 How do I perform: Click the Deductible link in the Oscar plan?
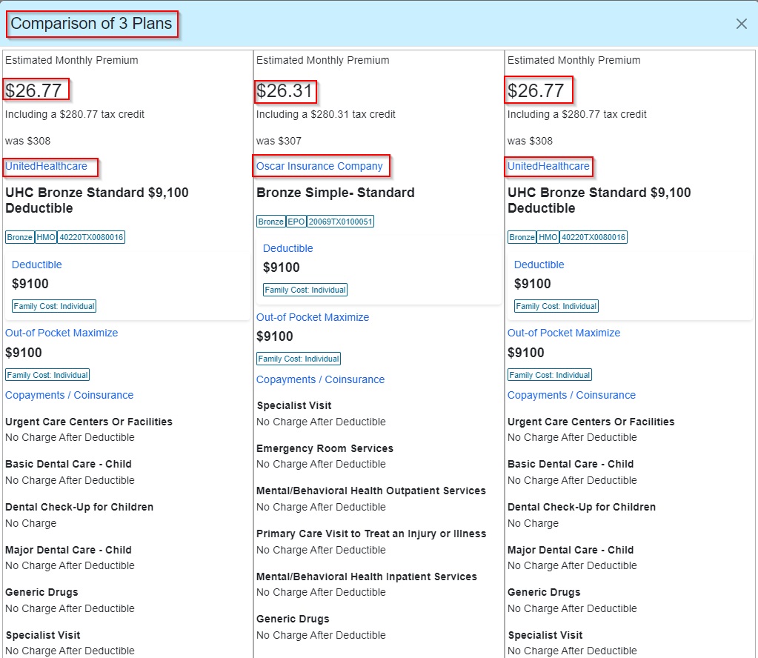(287, 248)
